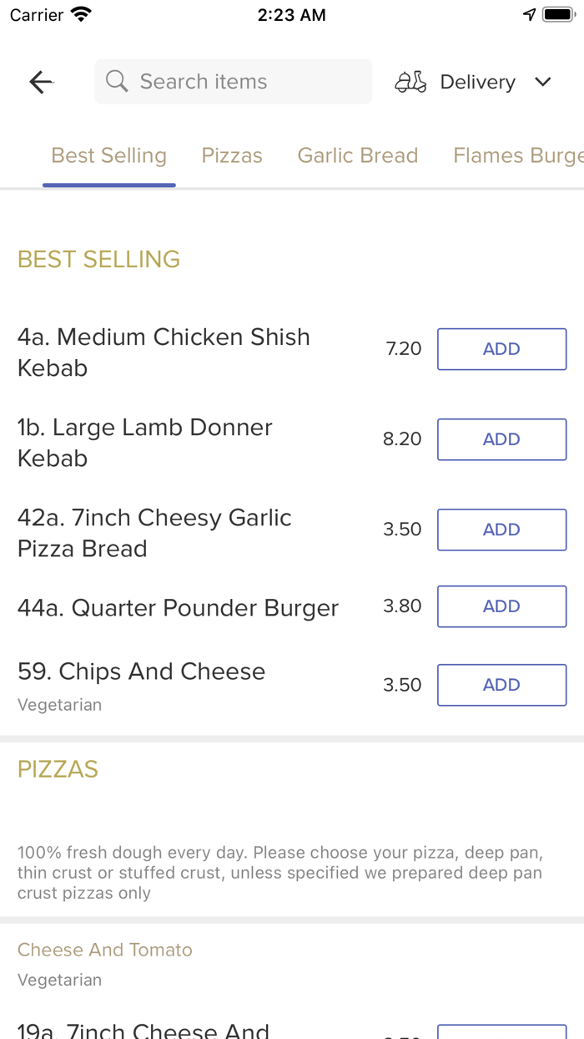The image size is (584, 1039).
Task: Click the delivery scooter icon
Action: (x=410, y=81)
